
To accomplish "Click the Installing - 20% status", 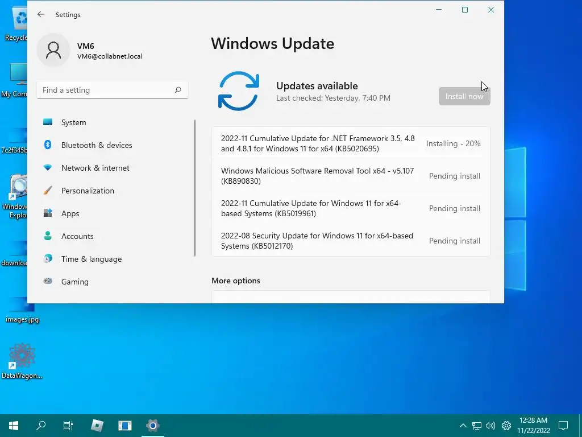I will pyautogui.click(x=453, y=143).
